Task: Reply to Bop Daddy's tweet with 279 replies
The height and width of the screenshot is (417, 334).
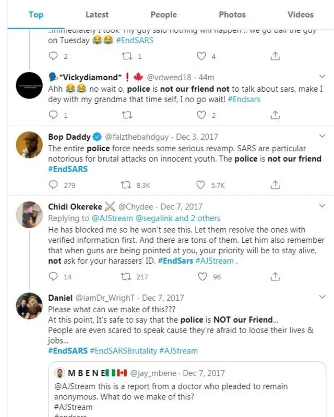Action: [53, 185]
